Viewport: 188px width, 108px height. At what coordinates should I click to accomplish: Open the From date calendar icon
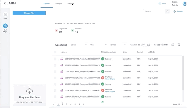tap(149, 45)
